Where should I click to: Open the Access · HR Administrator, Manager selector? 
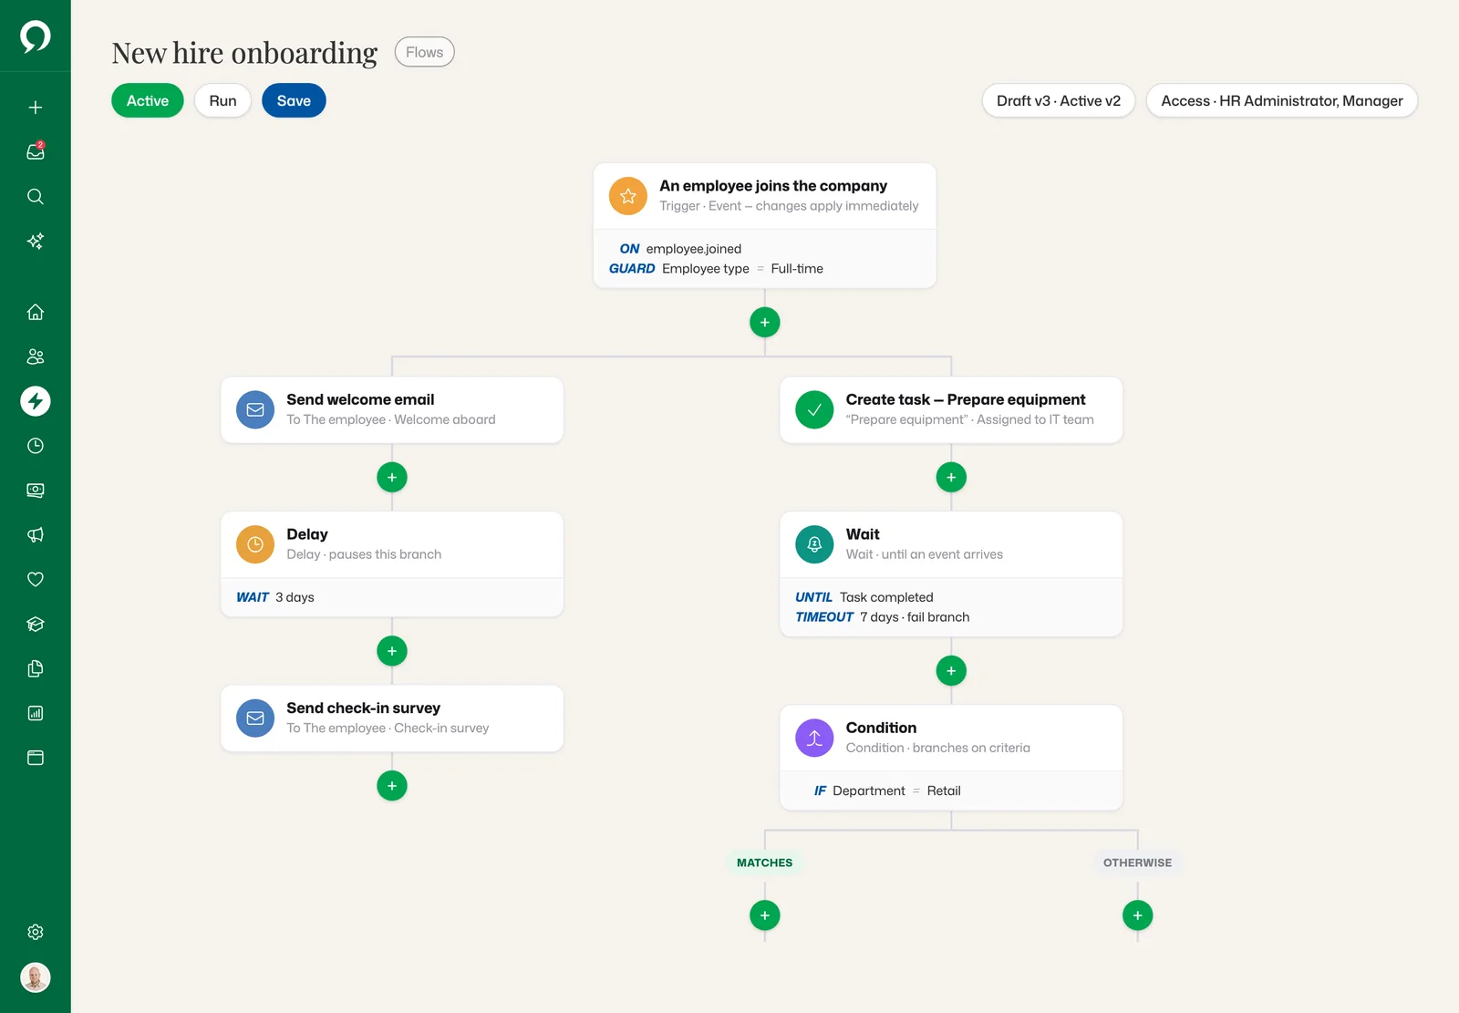pyautogui.click(x=1282, y=100)
